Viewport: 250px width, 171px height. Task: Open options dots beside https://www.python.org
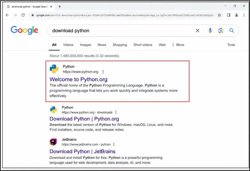[103, 72]
